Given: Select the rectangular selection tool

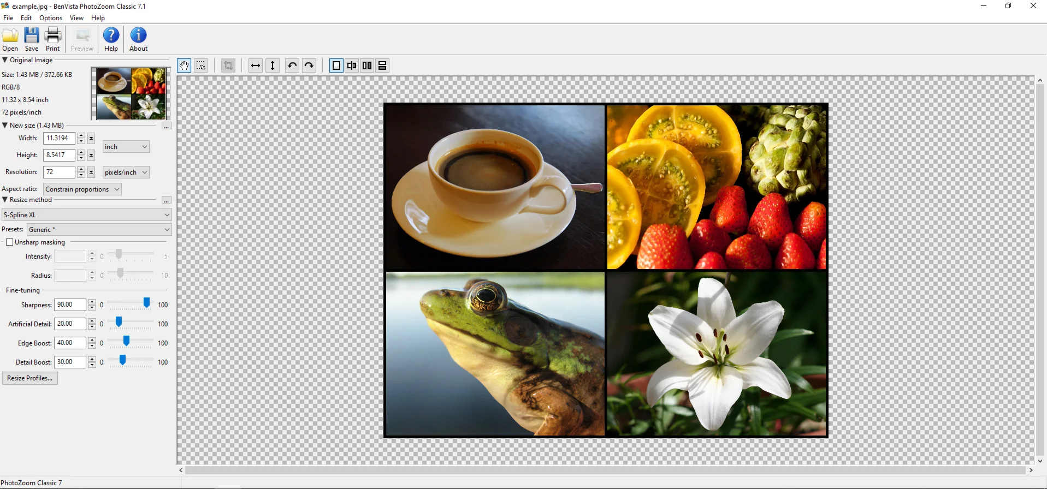Looking at the screenshot, I should tap(201, 65).
